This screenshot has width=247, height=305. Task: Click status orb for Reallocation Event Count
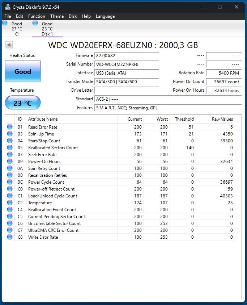[x=10, y=209]
